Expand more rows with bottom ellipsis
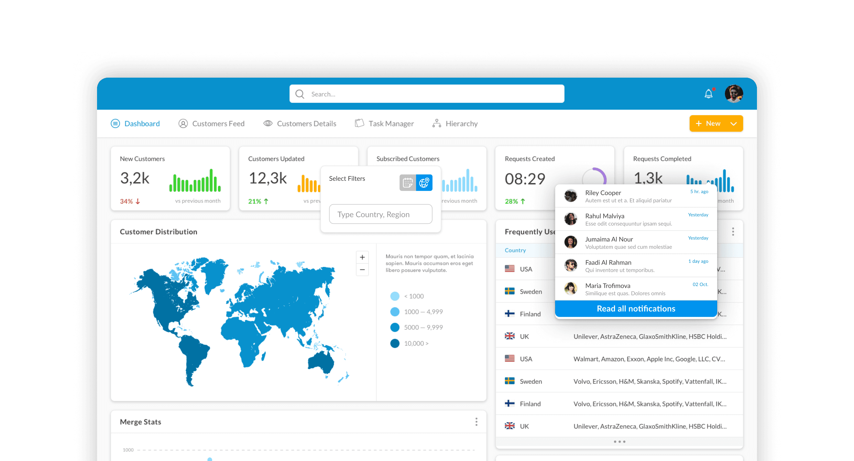The width and height of the screenshot is (854, 461). tap(619, 442)
